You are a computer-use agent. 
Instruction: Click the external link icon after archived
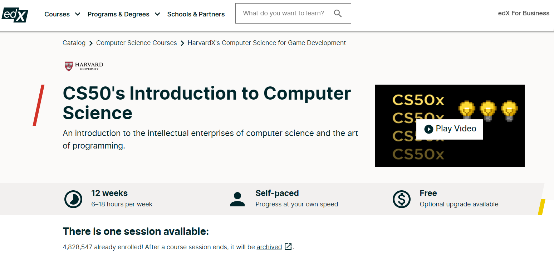288,246
